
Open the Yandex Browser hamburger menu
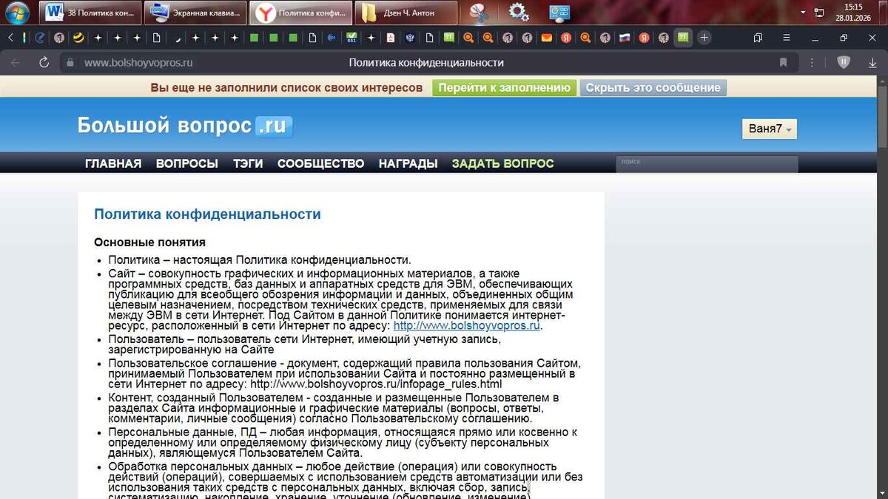787,38
